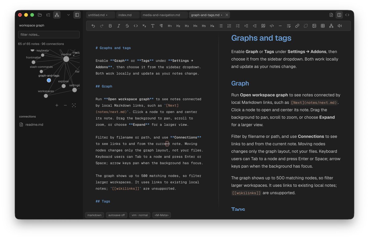The image size is (369, 239).
Task: Click the readme node in the graph
Action: click(x=66, y=59)
